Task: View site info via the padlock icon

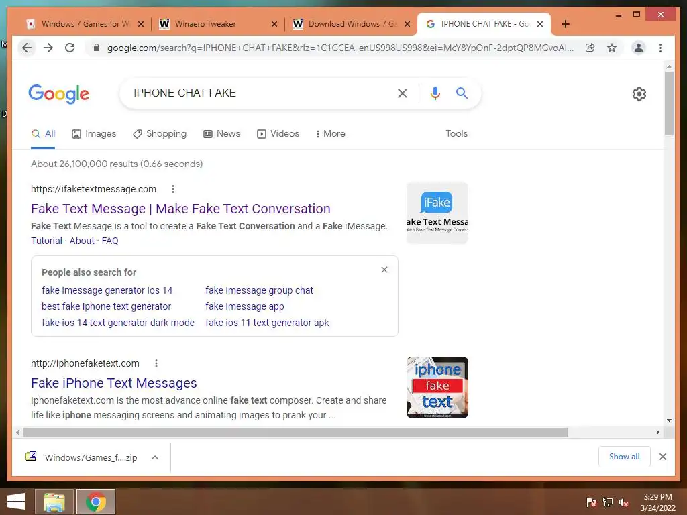Action: click(x=97, y=48)
